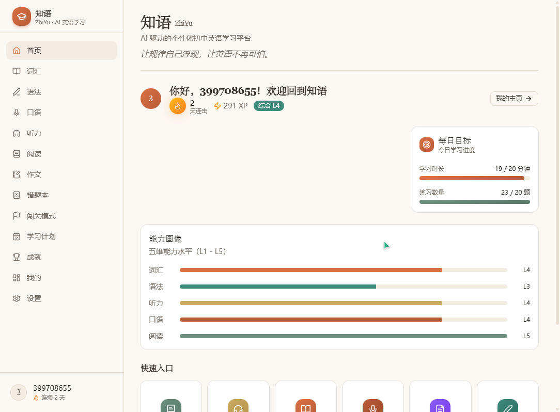Click the book icon beside 词汇
Image resolution: width=560 pixels, height=412 pixels.
17,71
